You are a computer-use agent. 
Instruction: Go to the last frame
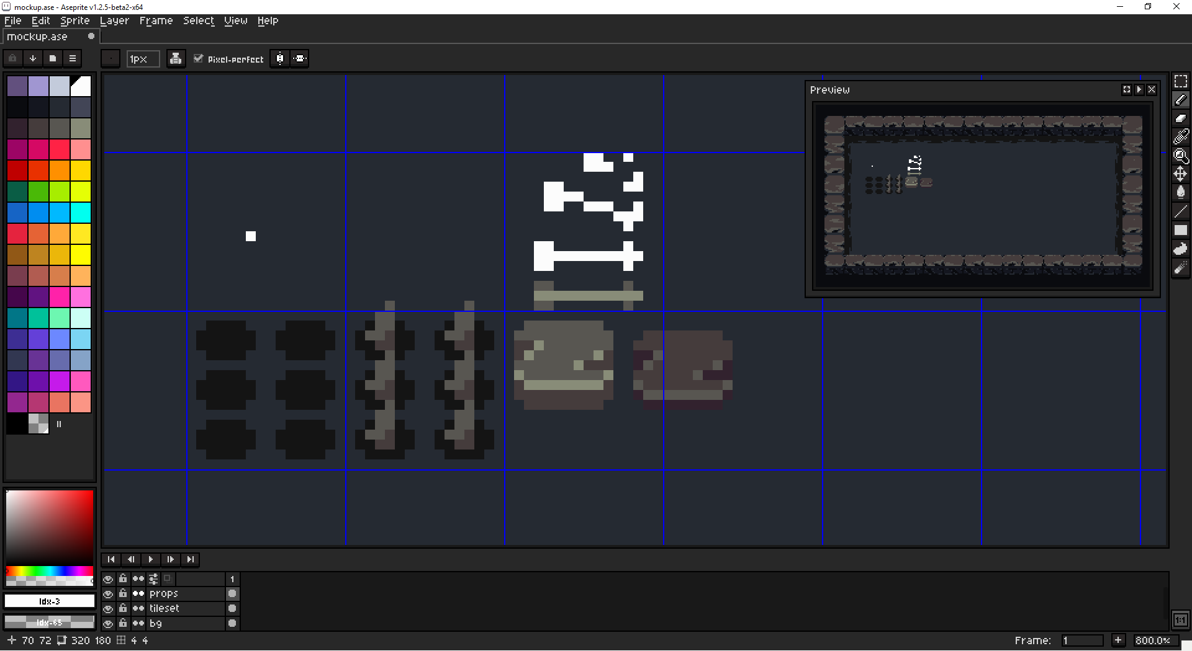click(x=191, y=559)
